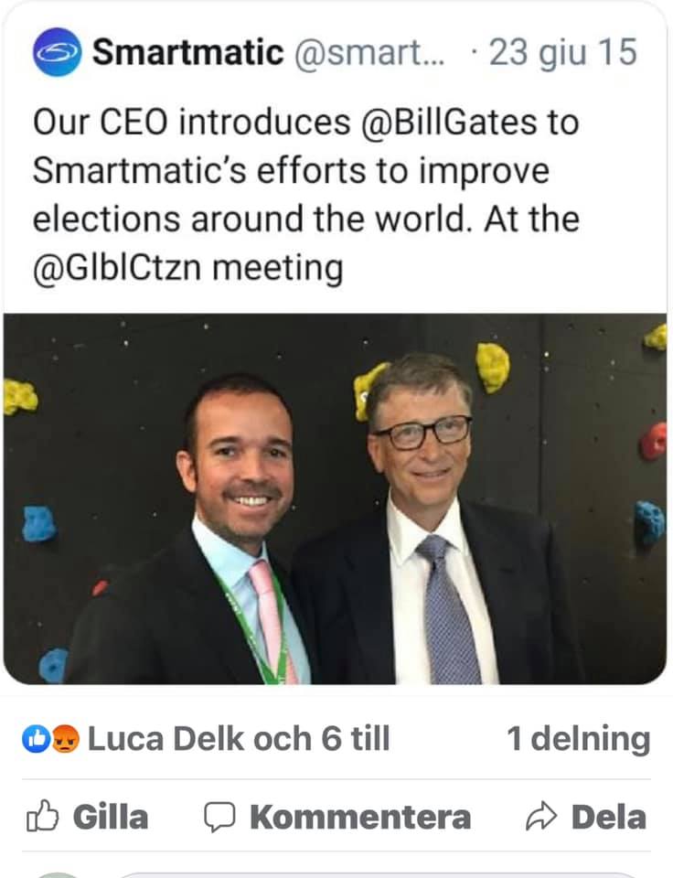Open the Smartmatic account name
The image size is (673, 878).
[188, 52]
